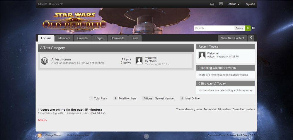Focus the Search input field
Image resolution: width=293 pixels, height=140 pixels.
(x=214, y=28)
